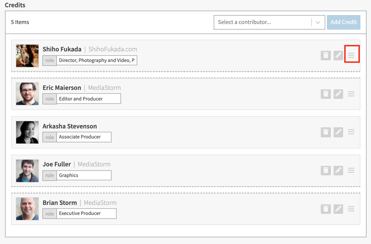Screen dimensions: 371x244
Task: Edit Joe Fuller's credit with pencil icon
Action: [338, 170]
